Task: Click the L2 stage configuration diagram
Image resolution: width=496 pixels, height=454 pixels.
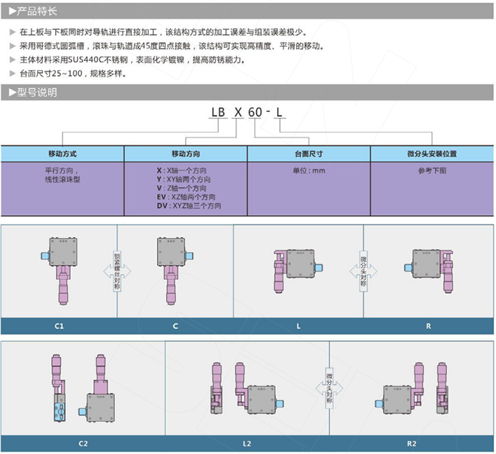Action: point(246,389)
